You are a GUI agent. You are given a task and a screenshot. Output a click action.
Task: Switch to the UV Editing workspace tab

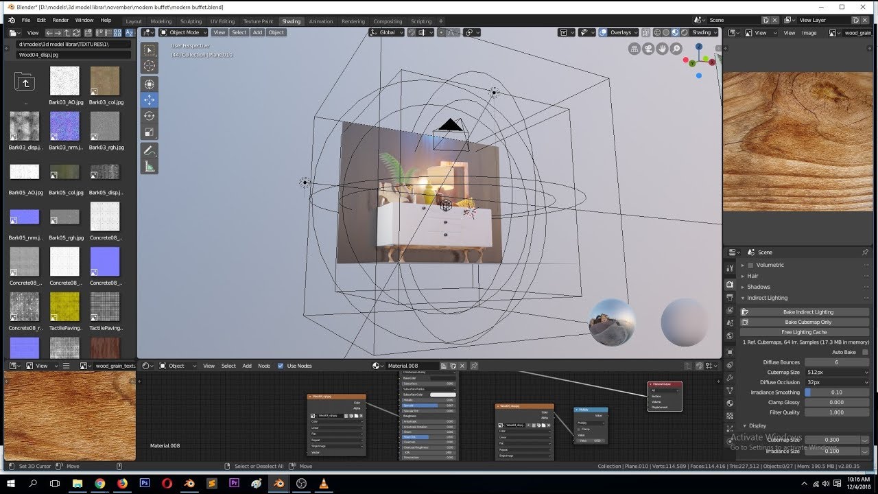[222, 21]
